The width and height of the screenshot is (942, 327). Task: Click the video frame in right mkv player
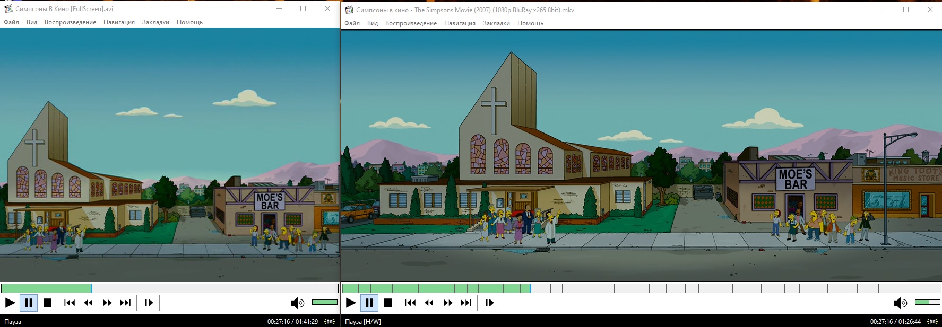click(642, 156)
